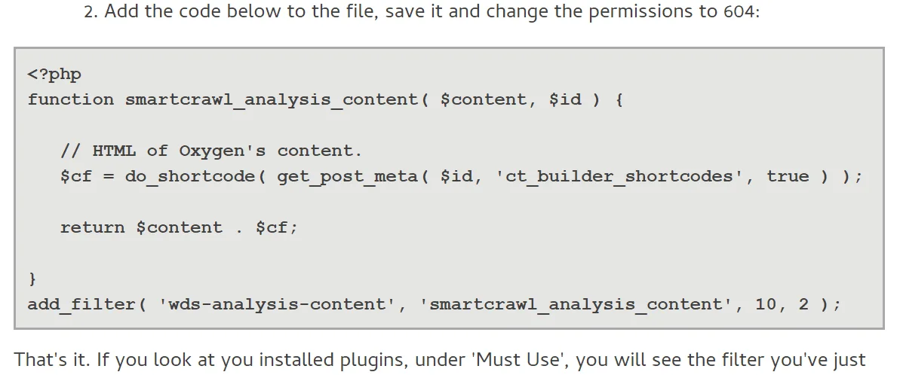This screenshot has height=375, width=900.
Task: Click the 'wds-analysis-content' filter name string
Action: 277,304
